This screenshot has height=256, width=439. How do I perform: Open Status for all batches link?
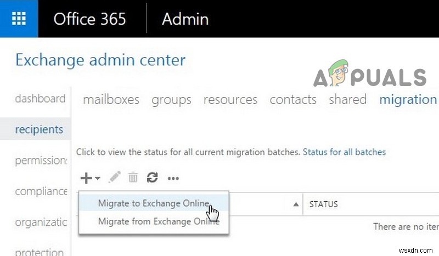click(344, 152)
